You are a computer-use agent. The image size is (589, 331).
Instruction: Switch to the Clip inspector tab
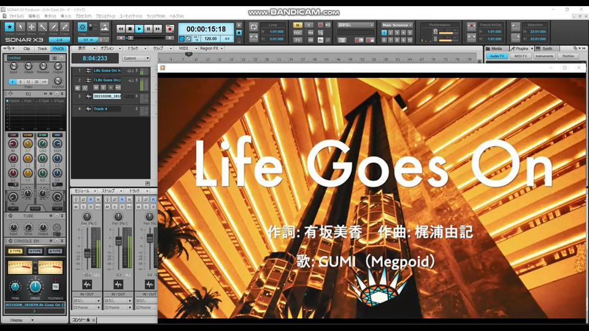click(x=26, y=49)
